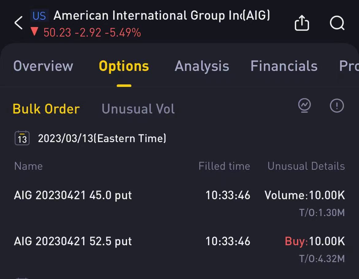This screenshot has width=359, height=279.
Task: Open the Analysis tab
Action: (202, 66)
